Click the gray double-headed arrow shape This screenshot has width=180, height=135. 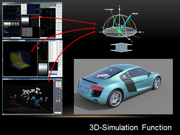coord(121,47)
